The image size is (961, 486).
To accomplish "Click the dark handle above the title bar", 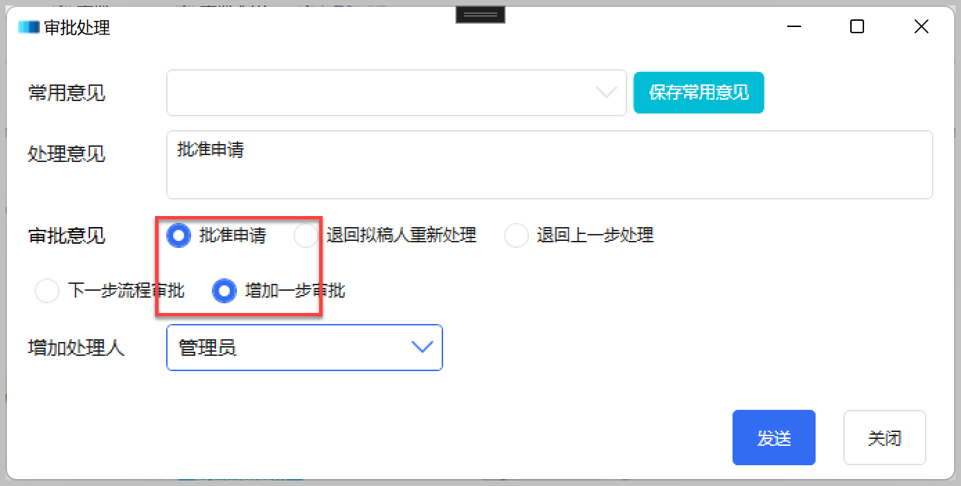I will [x=480, y=15].
